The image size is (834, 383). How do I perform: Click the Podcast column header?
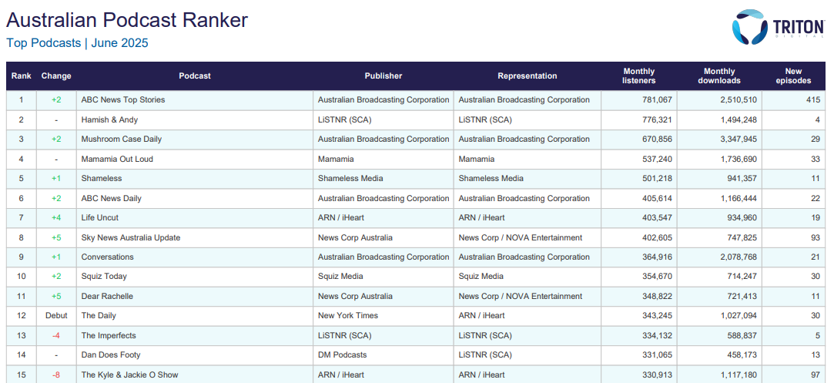click(195, 76)
